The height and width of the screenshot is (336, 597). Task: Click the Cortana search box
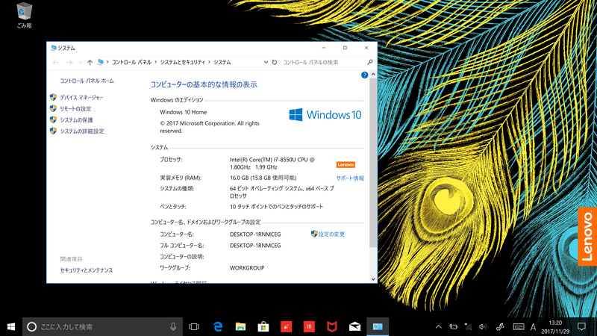pos(102,326)
